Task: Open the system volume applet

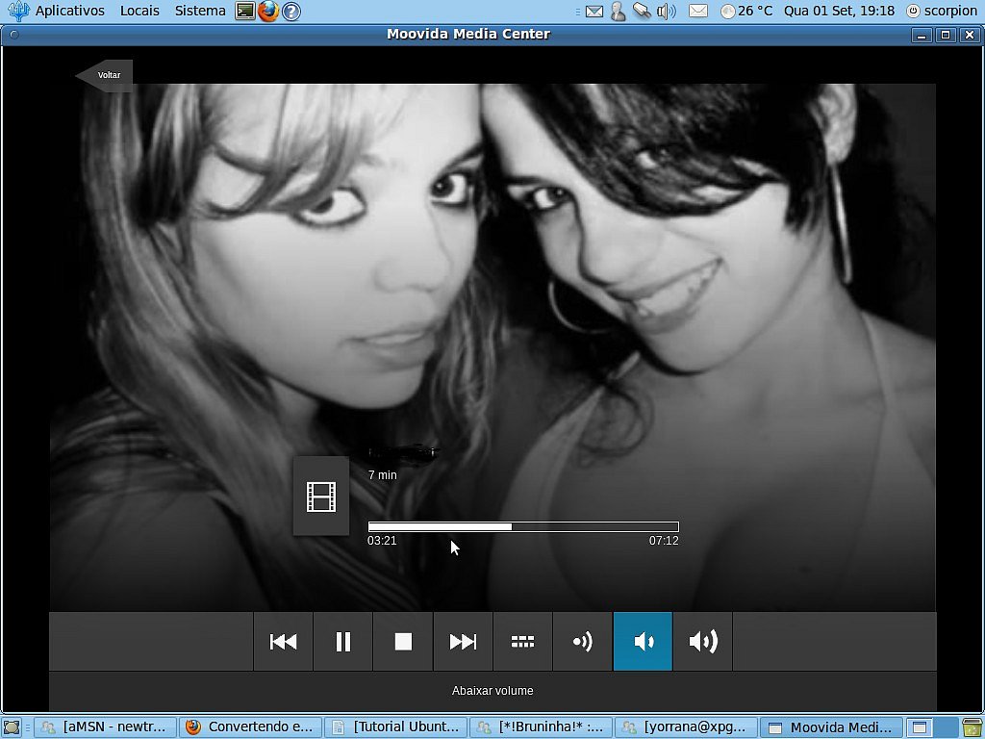Action: (x=666, y=12)
